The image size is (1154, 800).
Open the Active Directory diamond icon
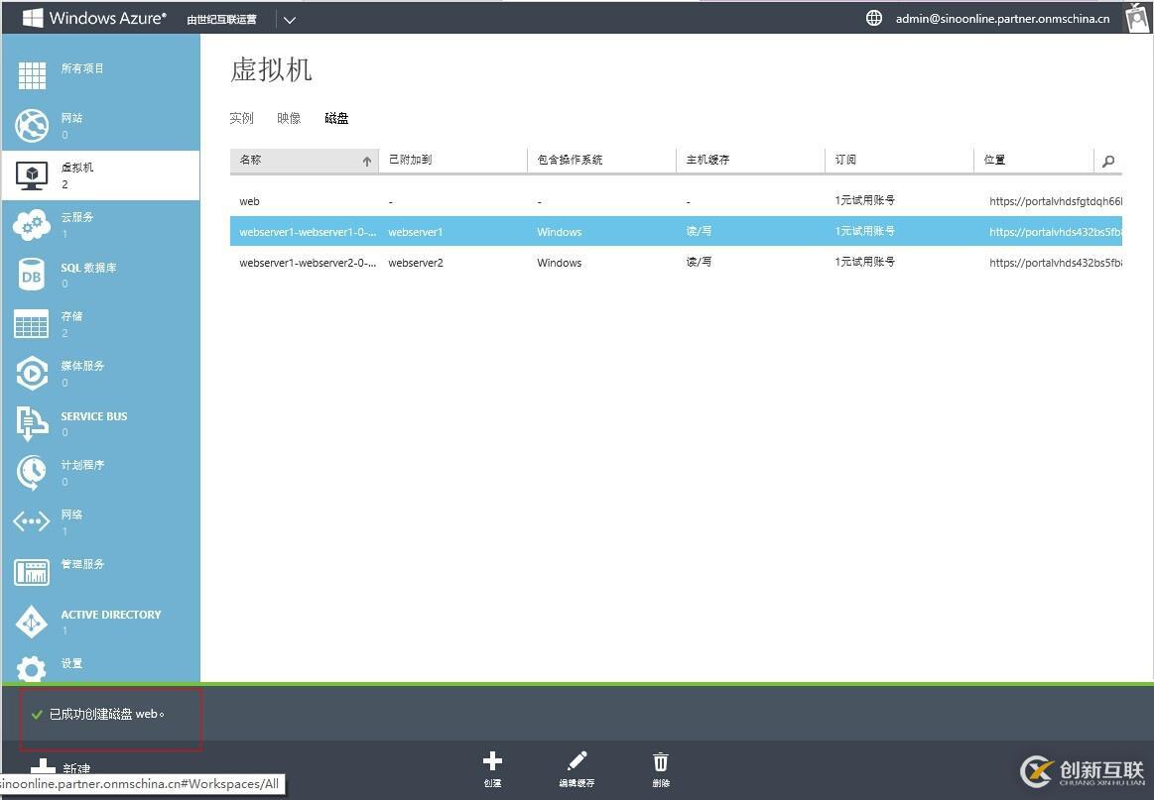(32, 622)
